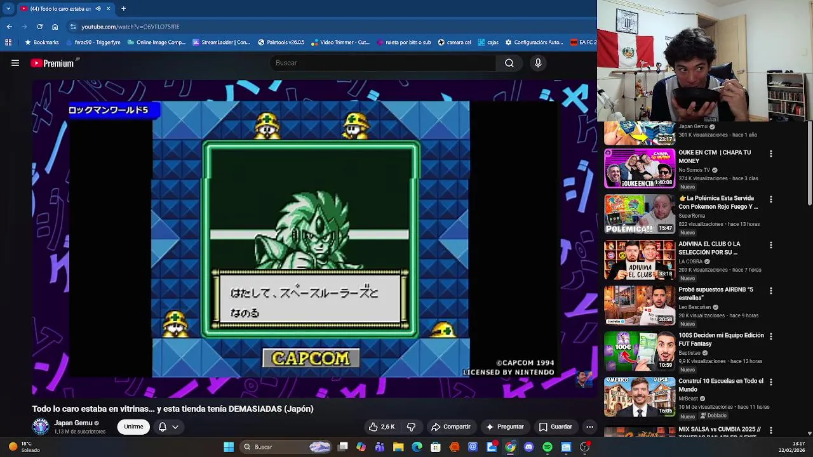Open a new browser tab

pos(123,8)
